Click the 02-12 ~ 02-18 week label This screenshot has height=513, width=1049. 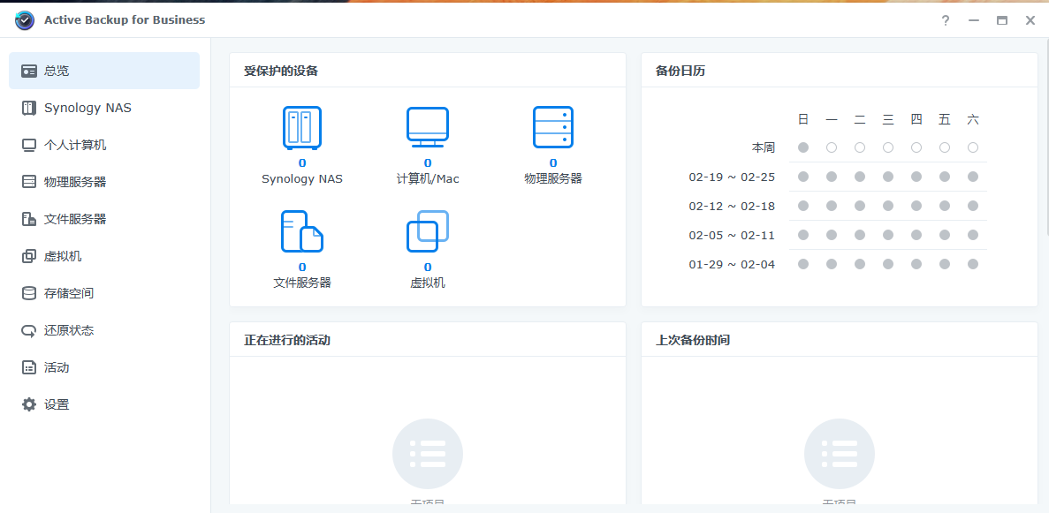click(x=732, y=206)
